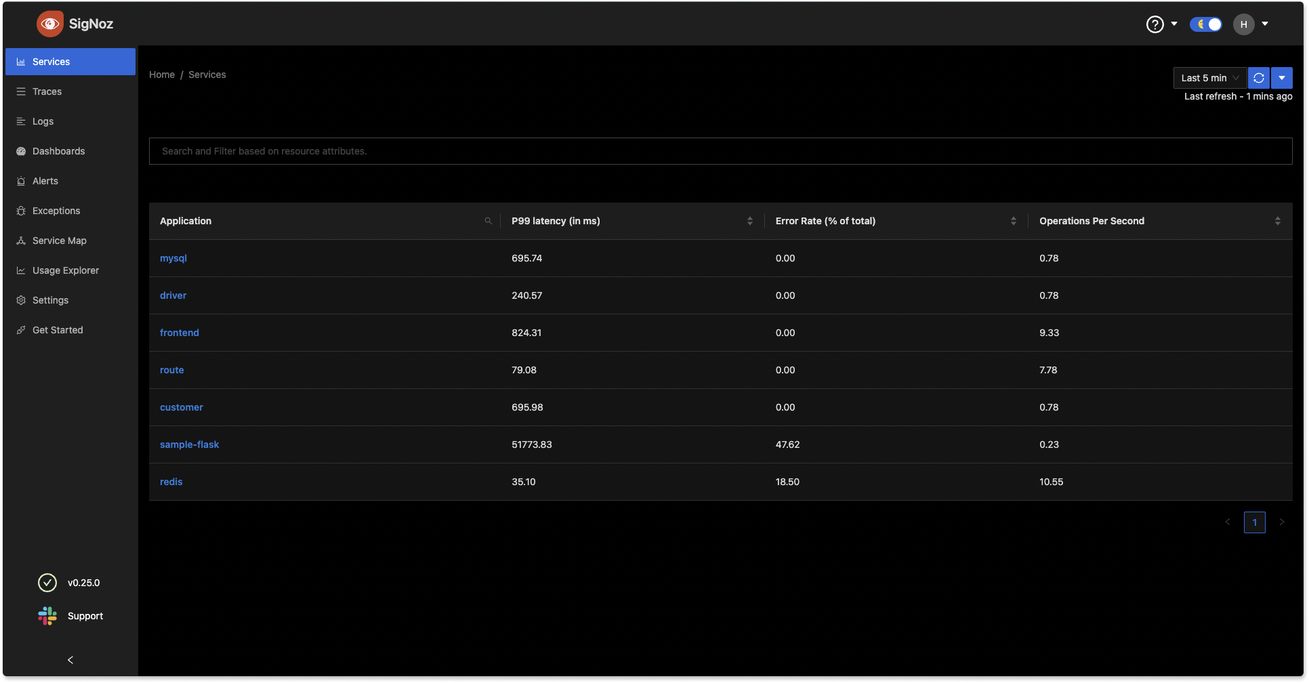Click the Alerts bell icon
1309x683 pixels.
[21, 181]
